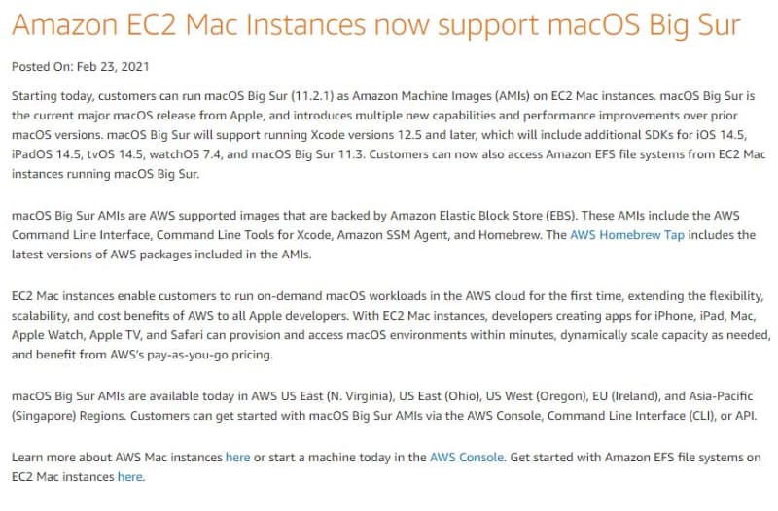Click the paragraph starting "macOS Big Sur AMIs are AWS supported"
Screen dimensions: 778x511
[389, 235]
